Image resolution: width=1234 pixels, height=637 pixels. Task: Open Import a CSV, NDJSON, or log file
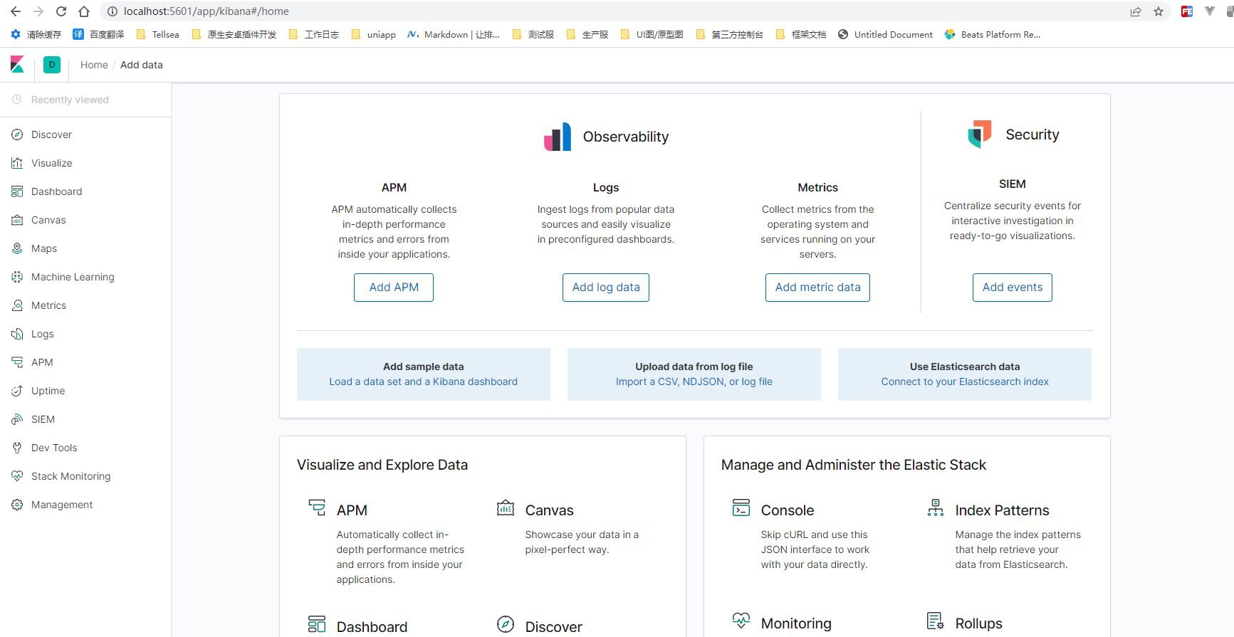(x=694, y=381)
